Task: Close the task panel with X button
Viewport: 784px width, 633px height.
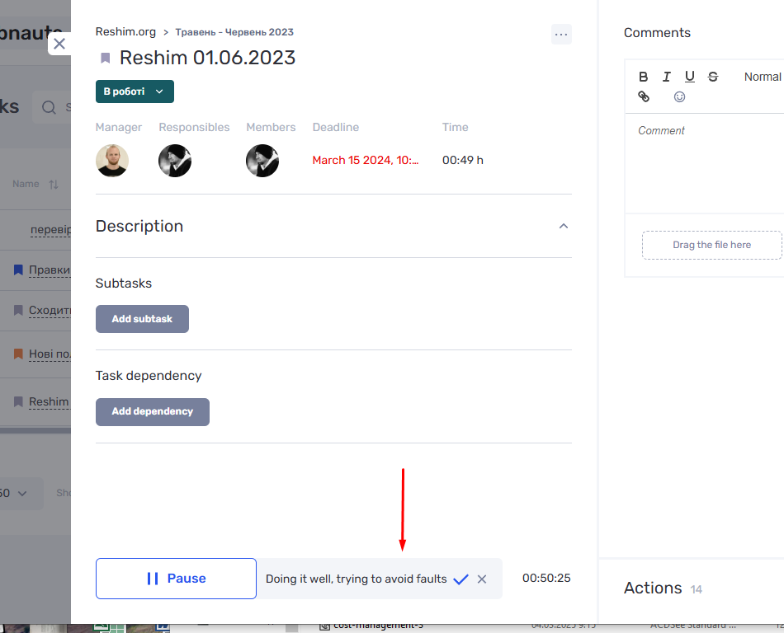Action: click(x=59, y=44)
